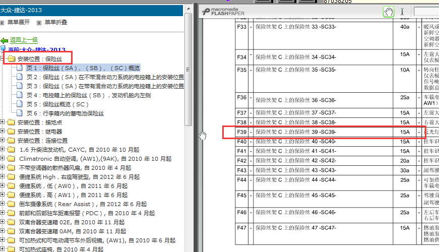The width and height of the screenshot is (439, 252).
Task: Click the Macromedia FlashPaper logo
Action: click(223, 12)
